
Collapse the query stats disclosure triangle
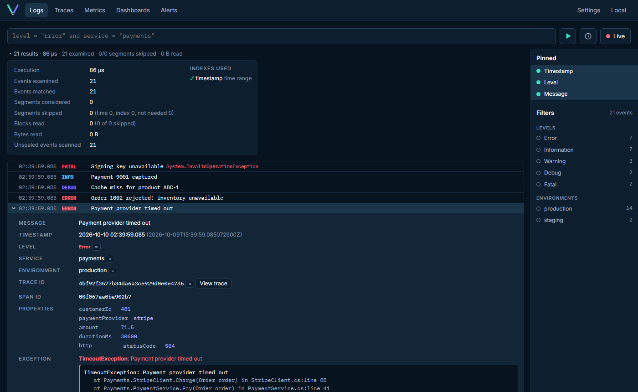(10, 54)
